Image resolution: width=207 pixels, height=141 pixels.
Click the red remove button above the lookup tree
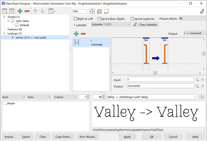click(27, 11)
